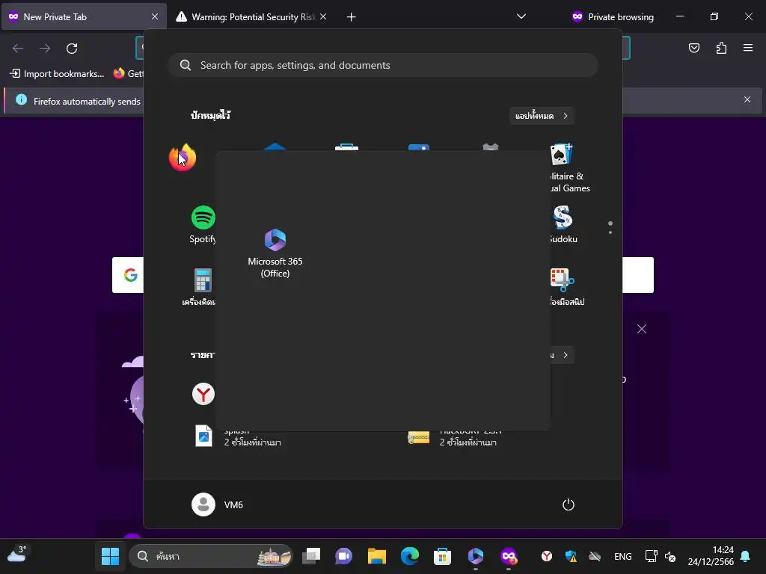Open the weather widget on taskbar

click(17, 554)
